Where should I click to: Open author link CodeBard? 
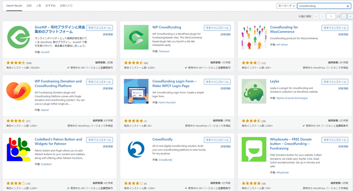[46, 164]
